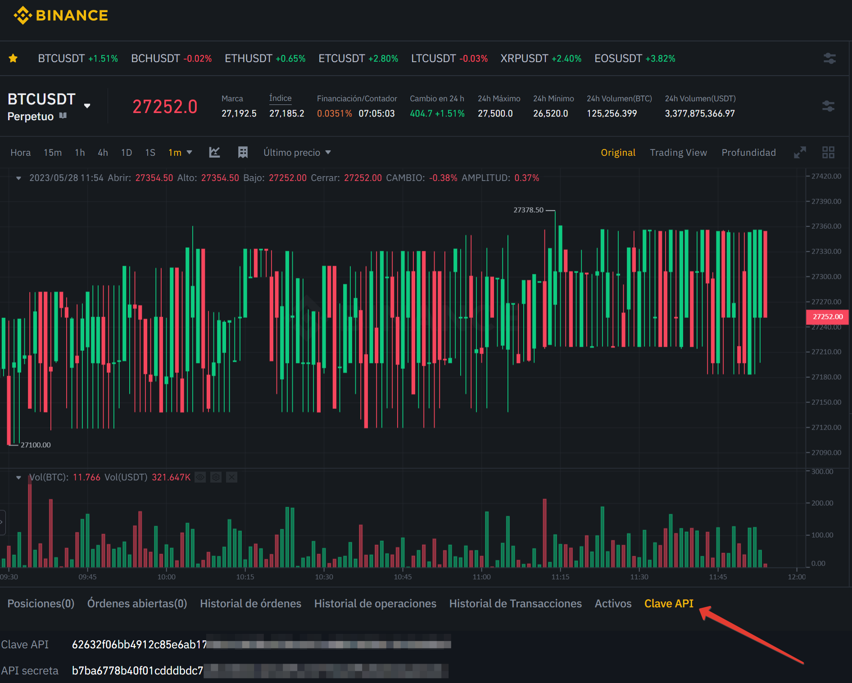The height and width of the screenshot is (683, 852).
Task: Click the grid building chart icon
Action: 243,153
